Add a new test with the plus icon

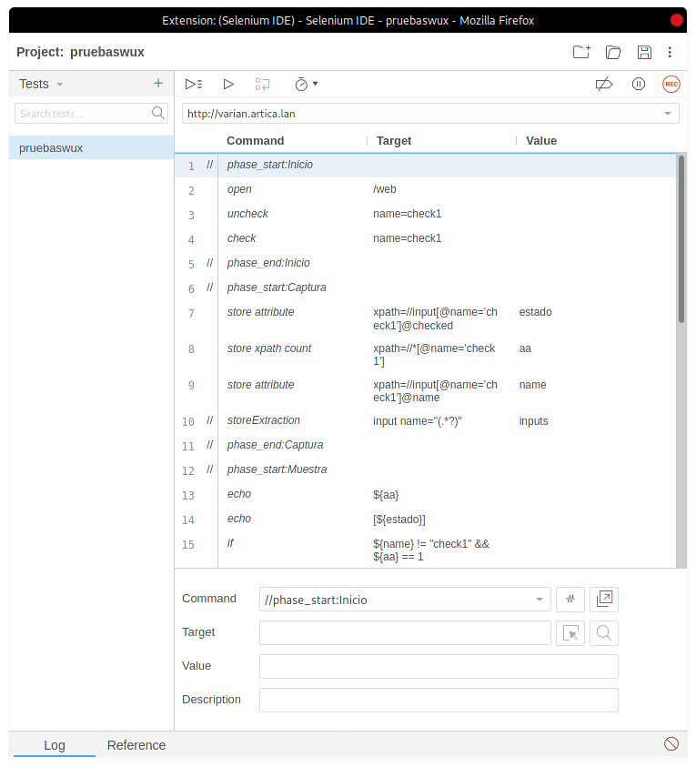click(158, 83)
